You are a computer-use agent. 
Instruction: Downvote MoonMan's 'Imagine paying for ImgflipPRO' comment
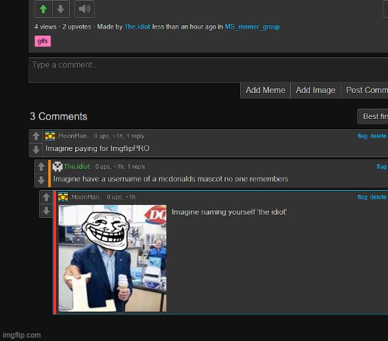coord(36,150)
